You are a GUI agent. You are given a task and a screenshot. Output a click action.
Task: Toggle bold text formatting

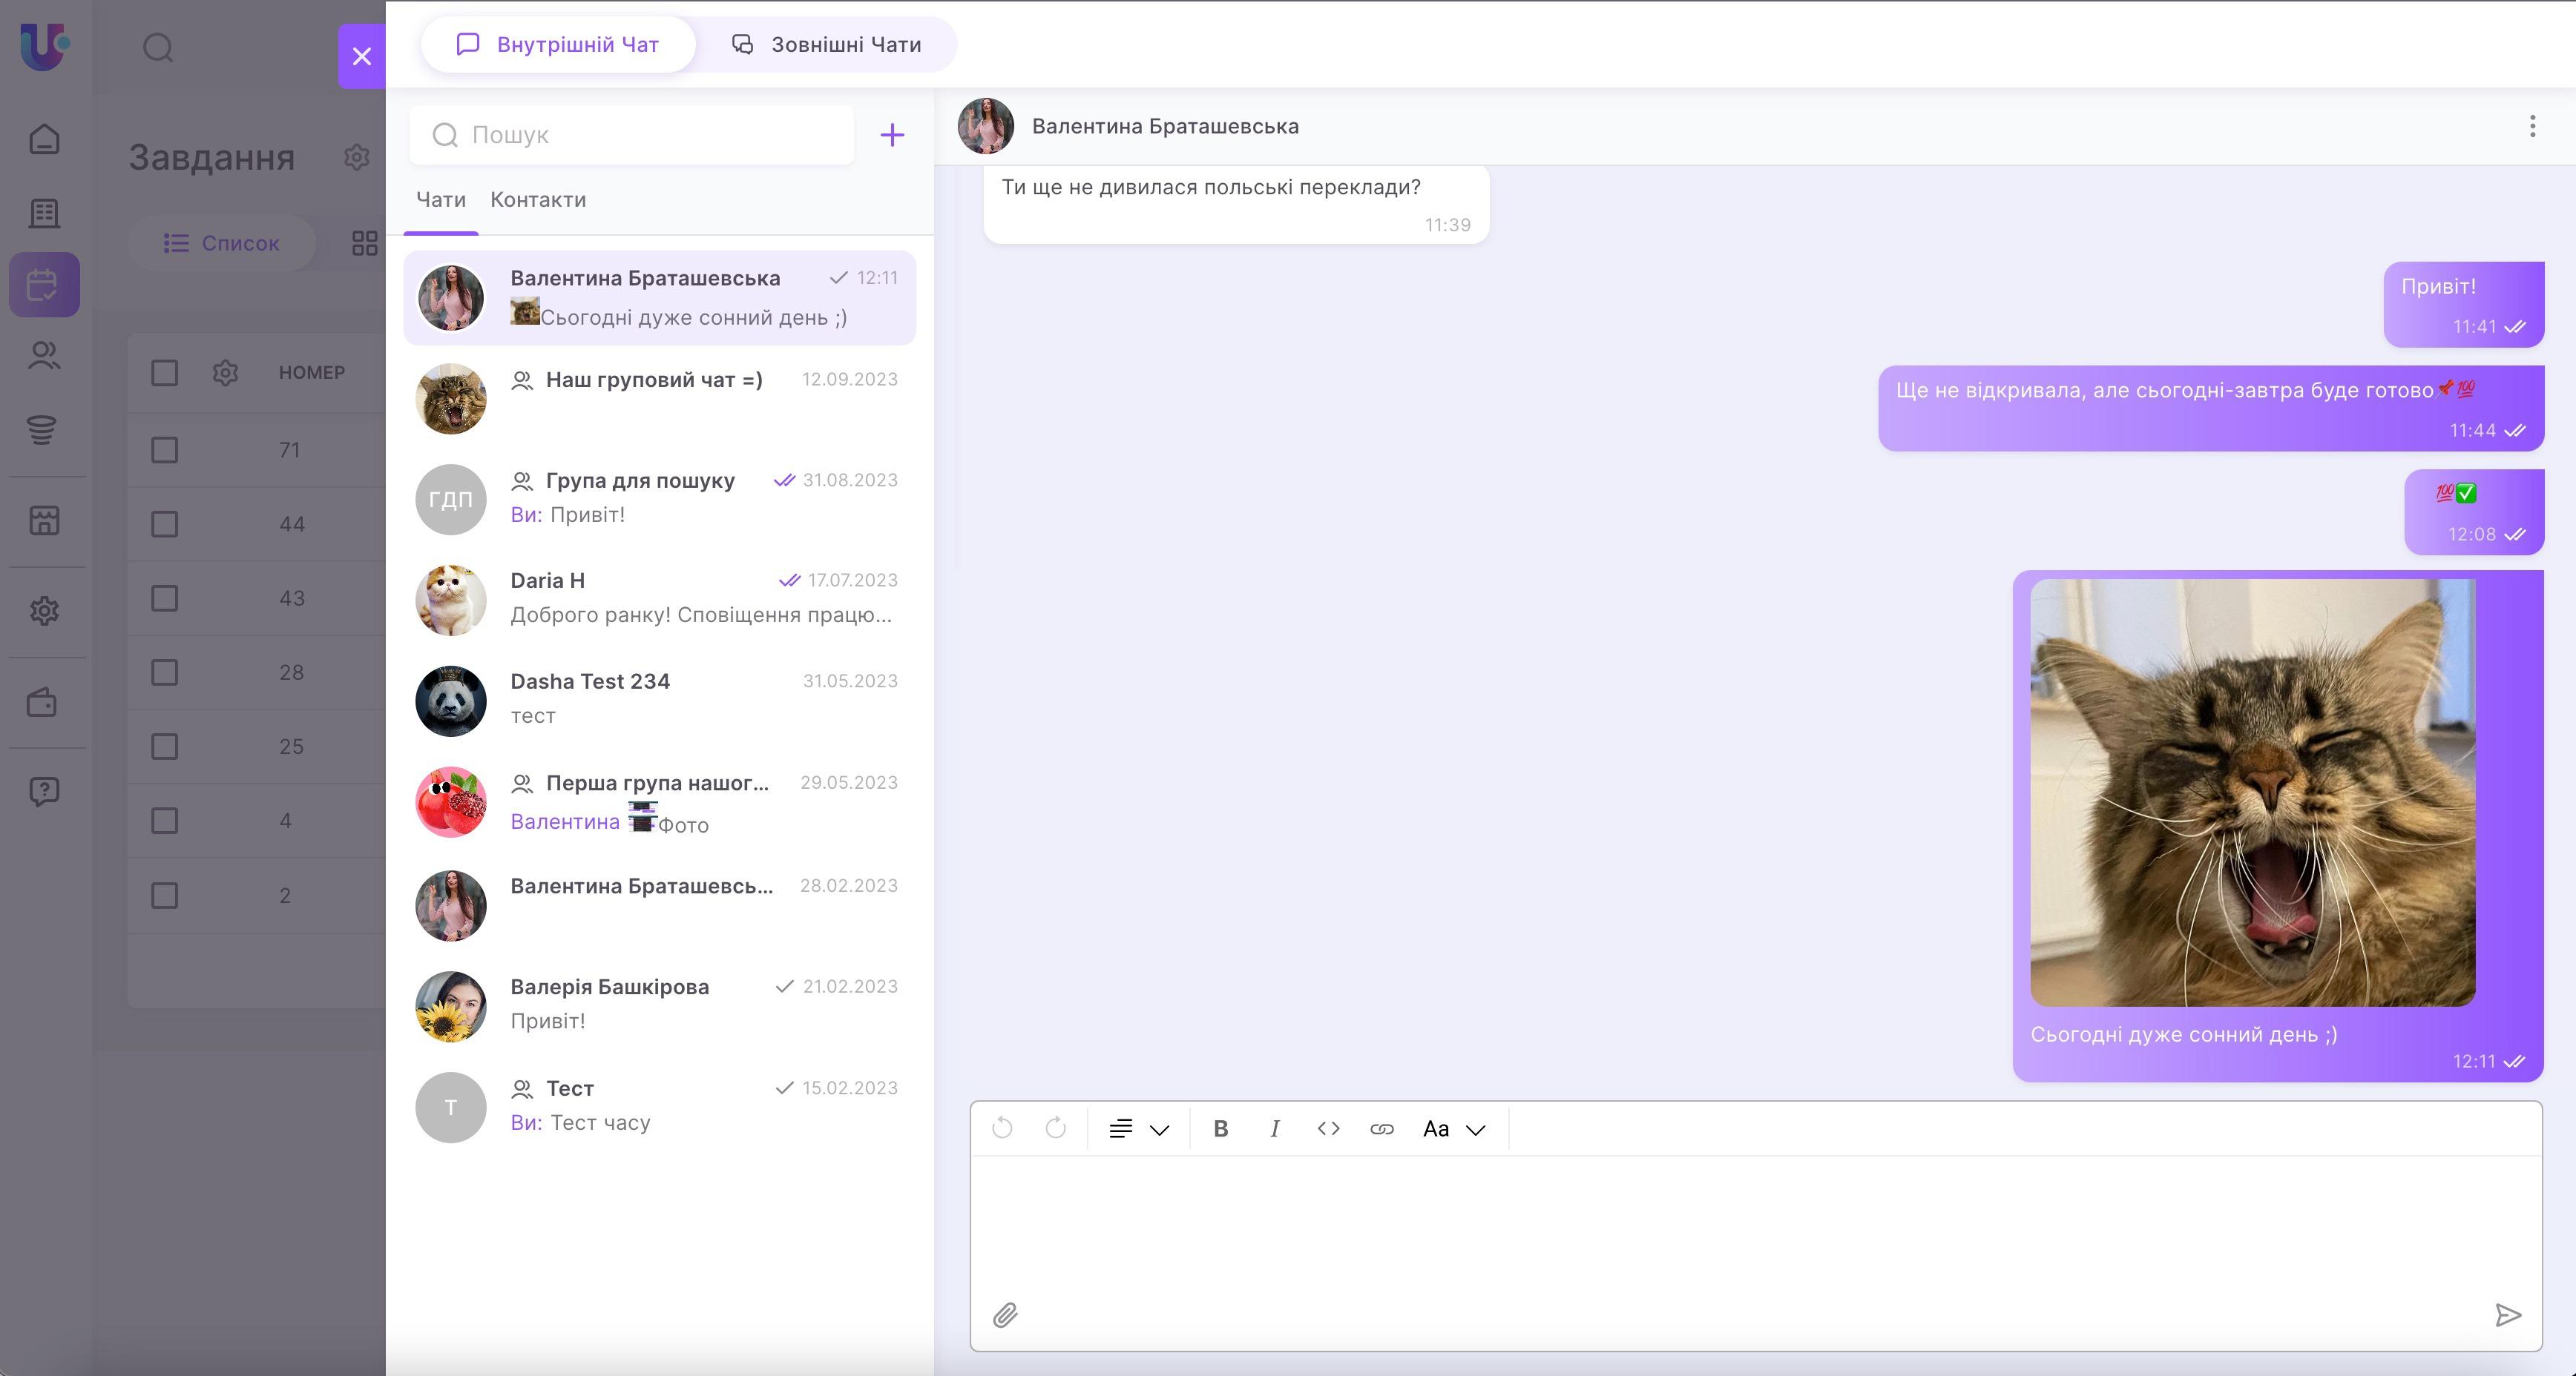coord(1220,1128)
